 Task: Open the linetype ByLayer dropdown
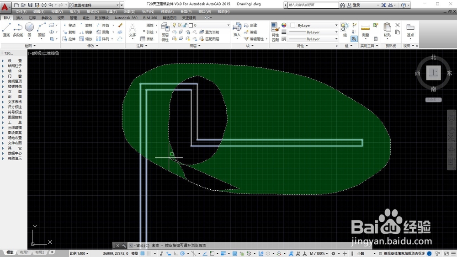313,39
